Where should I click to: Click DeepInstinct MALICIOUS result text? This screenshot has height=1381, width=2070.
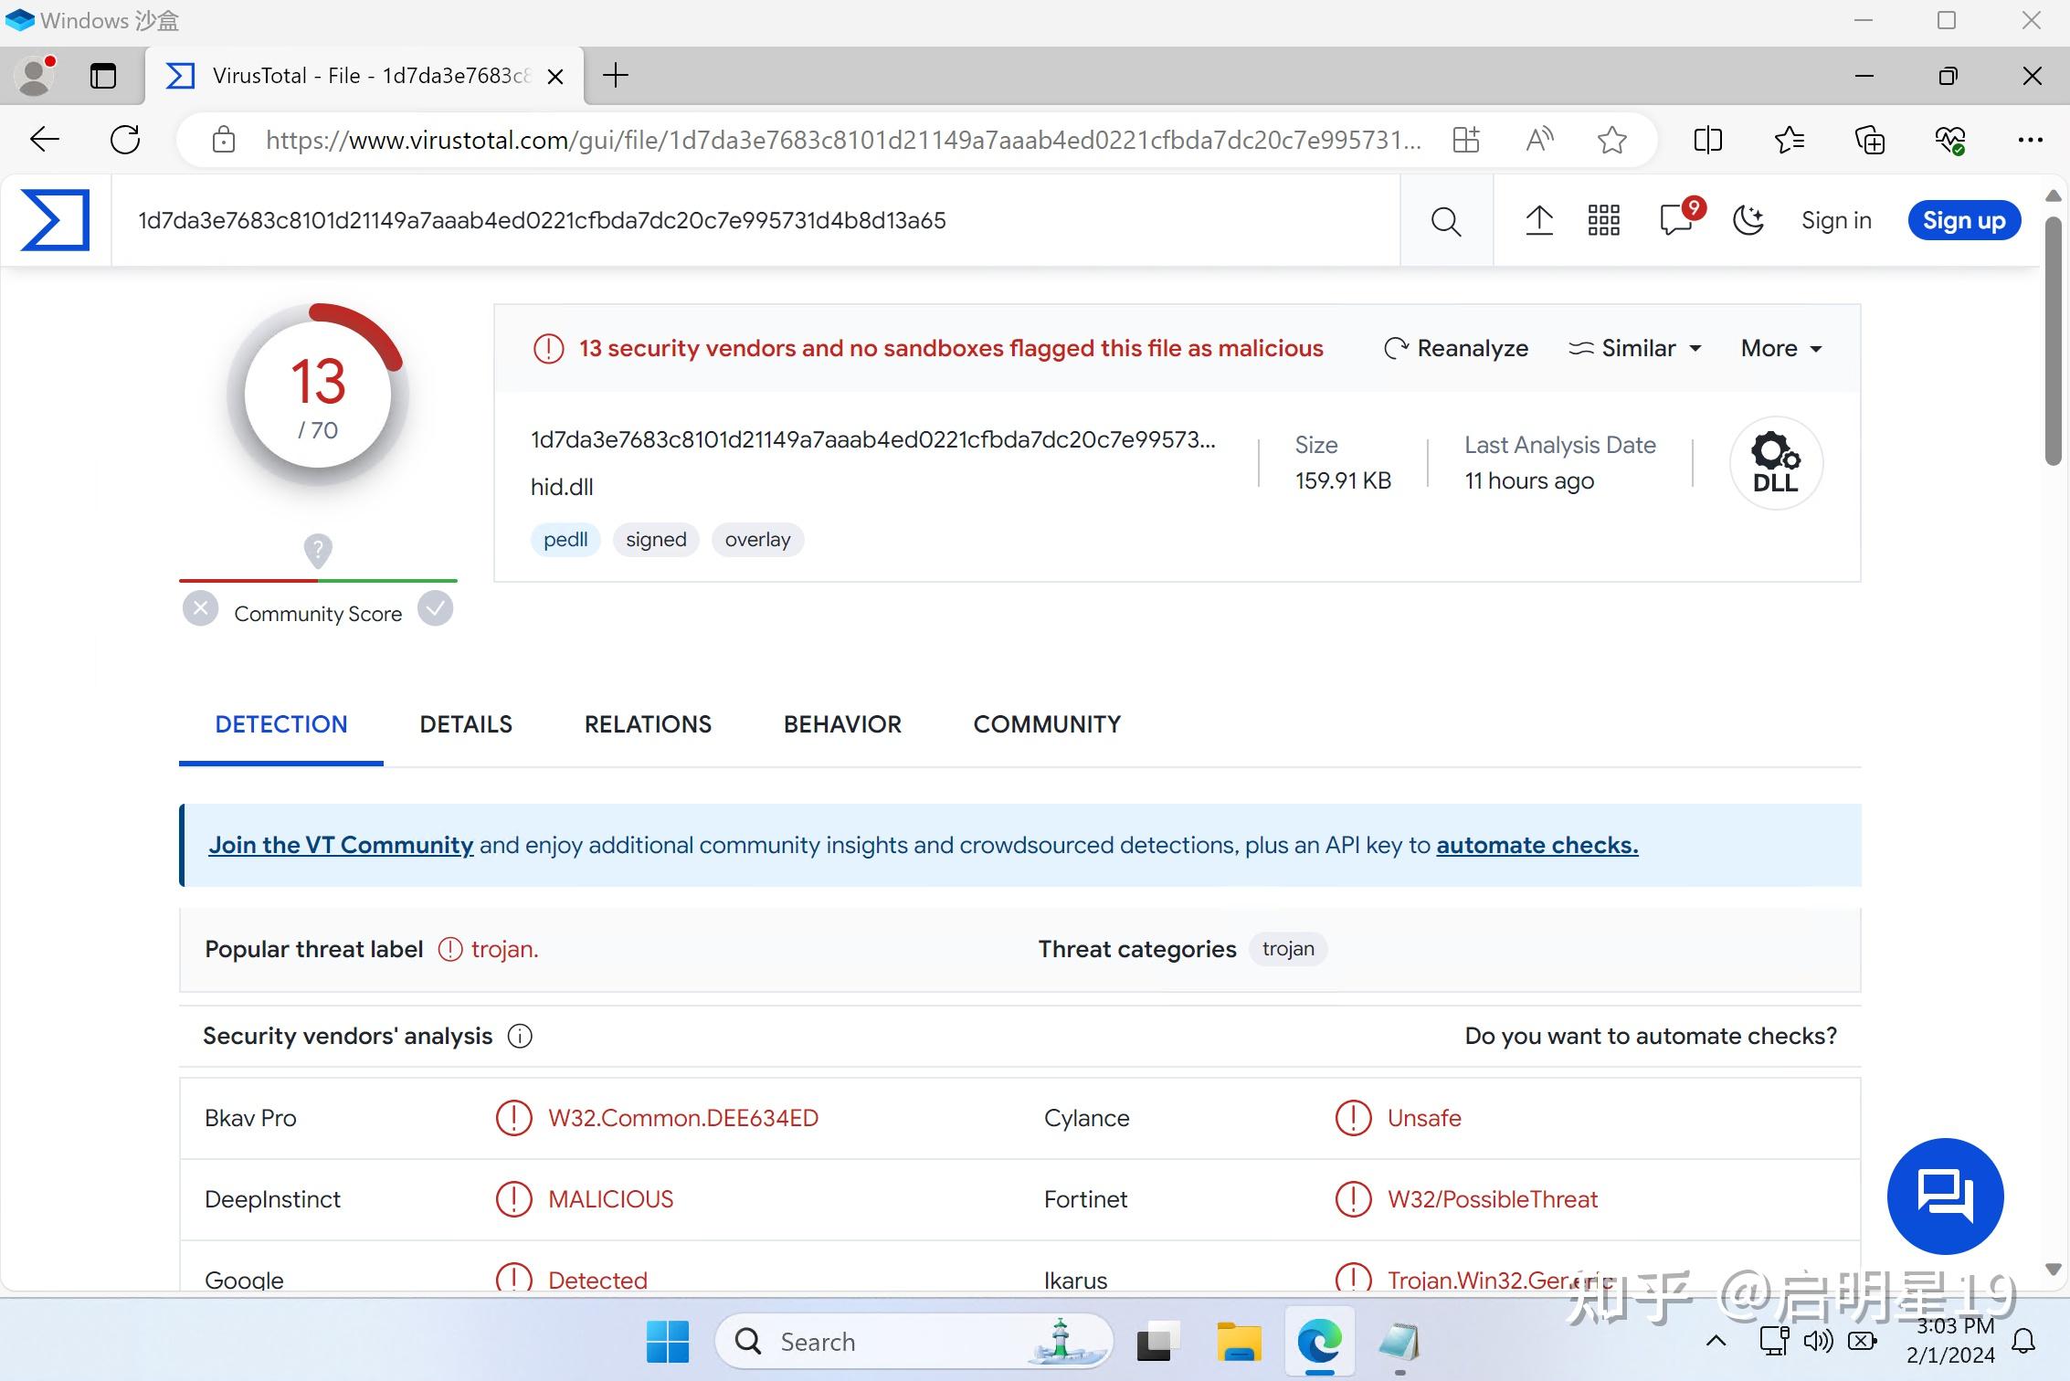[x=610, y=1199]
